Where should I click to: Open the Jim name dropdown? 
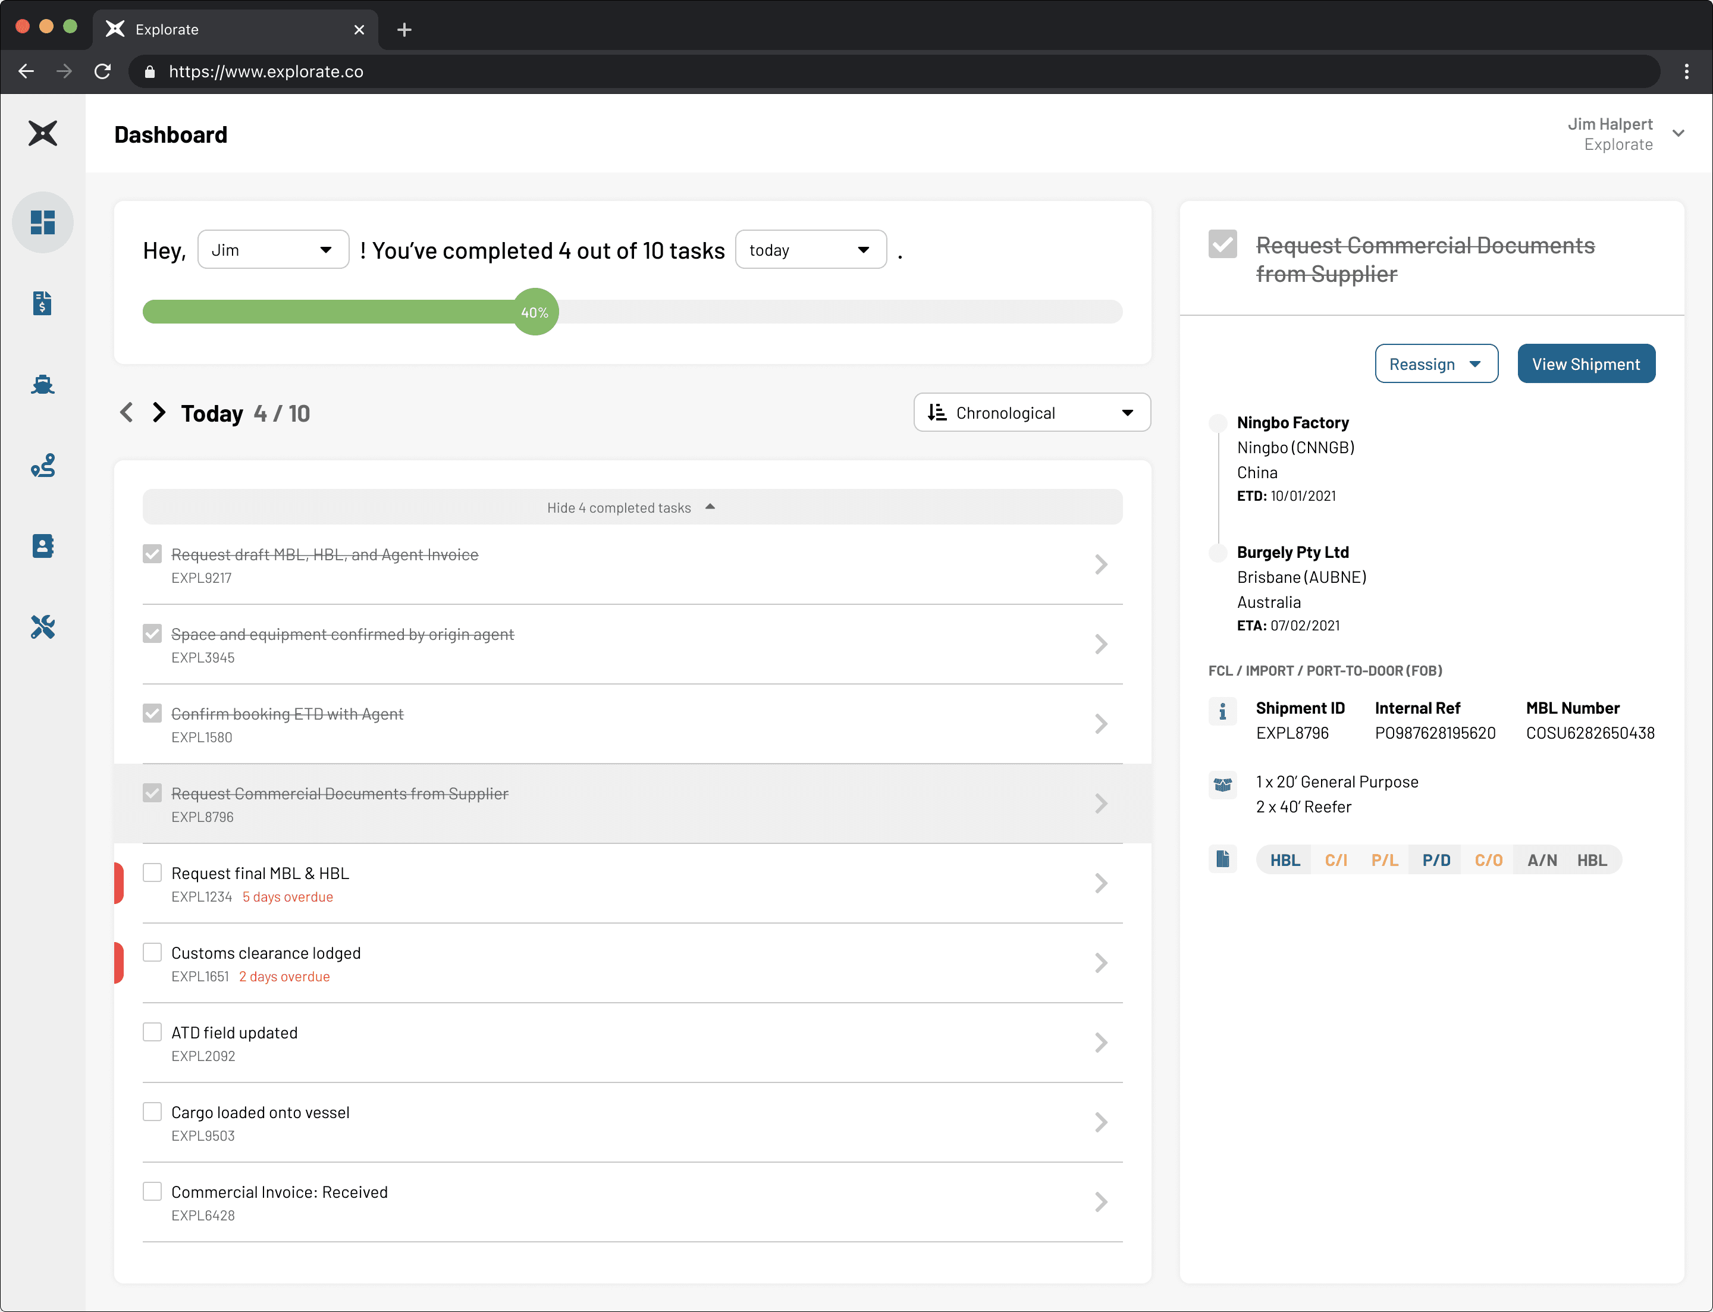pos(272,250)
